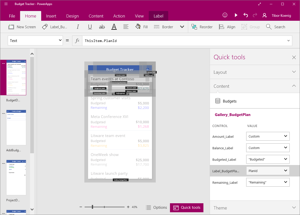Viewport: 300px width, 215px height.
Task: Share the app with the add-person icon
Action: click(x=265, y=15)
